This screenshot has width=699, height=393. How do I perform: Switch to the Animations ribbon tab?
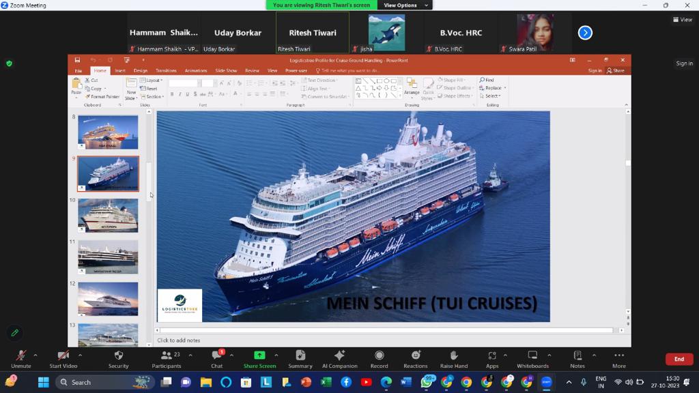click(x=196, y=71)
